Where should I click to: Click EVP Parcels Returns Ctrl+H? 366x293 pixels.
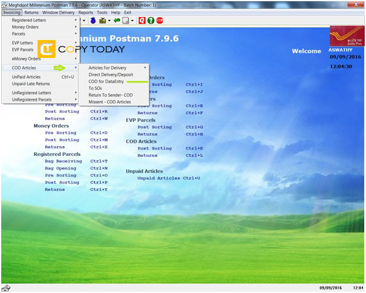170,134
